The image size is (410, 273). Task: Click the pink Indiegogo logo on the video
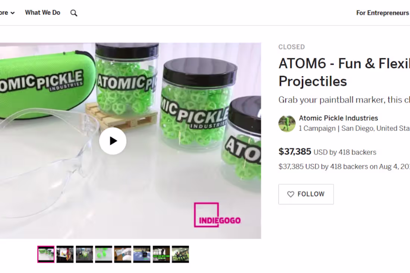(x=217, y=215)
